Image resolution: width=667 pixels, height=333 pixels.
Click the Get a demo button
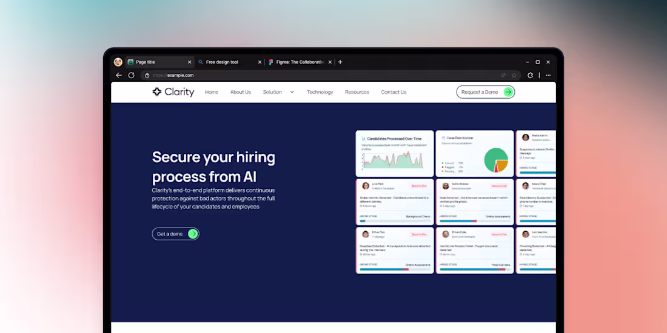[176, 234]
